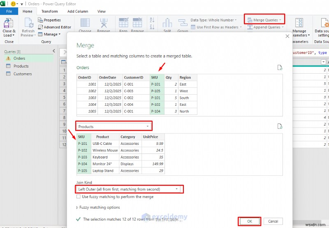Click the Choose Columns icon
The image size is (329, 228).
tap(85, 23)
